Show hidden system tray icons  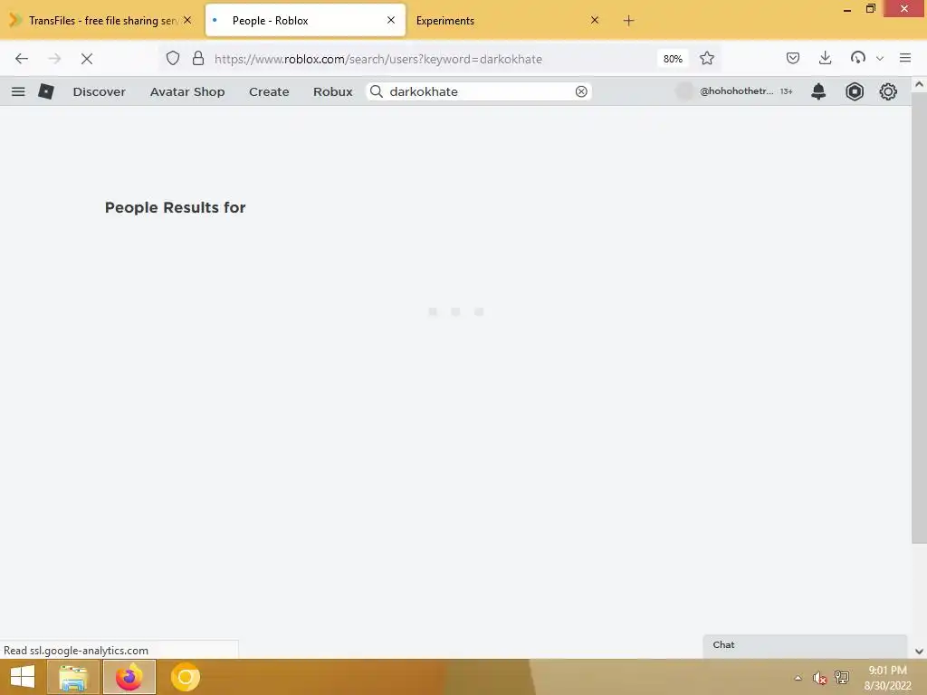[798, 678]
